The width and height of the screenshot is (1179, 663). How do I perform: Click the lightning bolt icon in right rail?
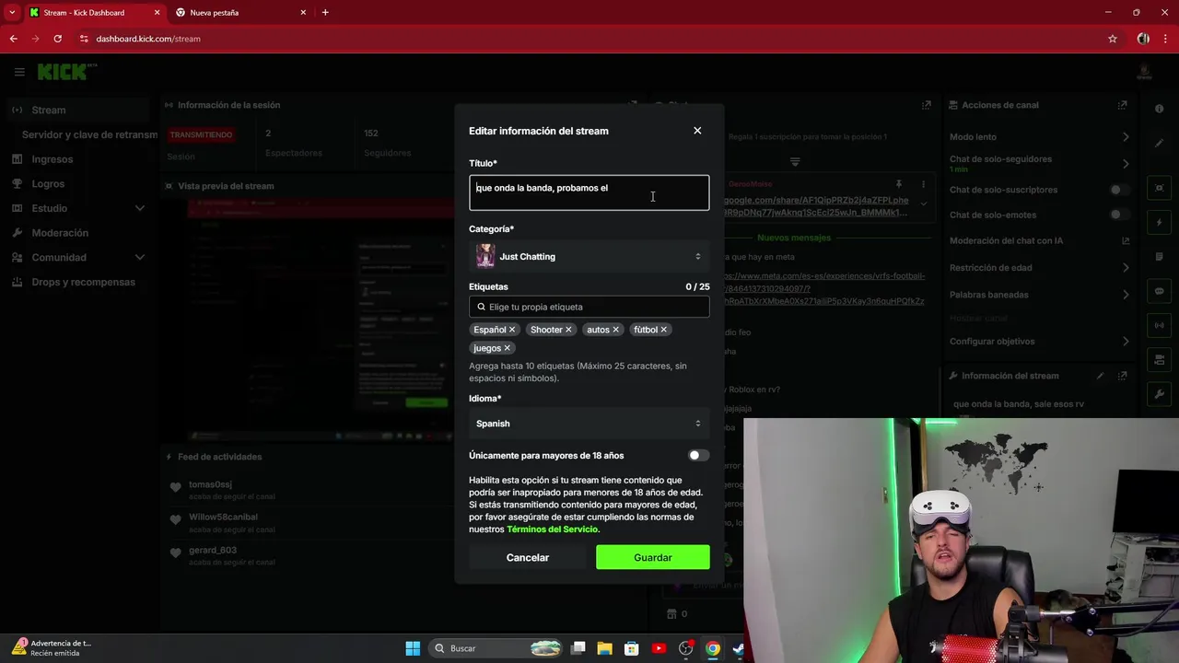1159,223
